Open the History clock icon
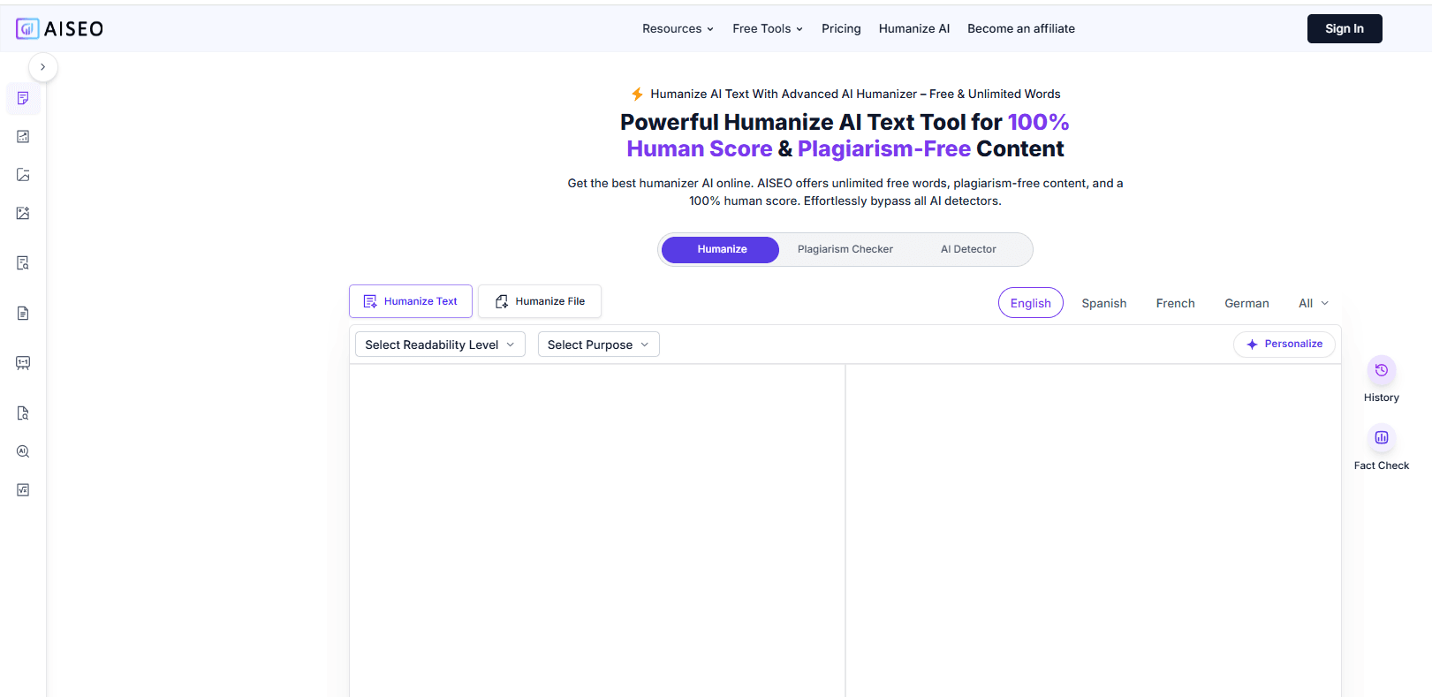The image size is (1432, 697). [x=1382, y=370]
